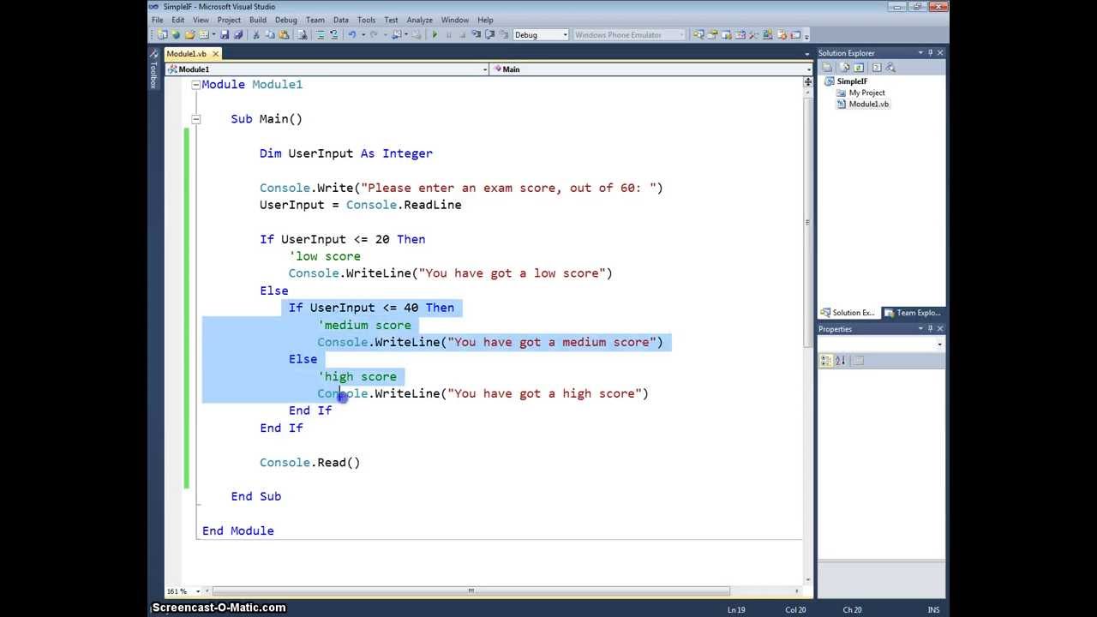Screen dimensions: 1097x617
Task: Click Refresh in Solution Explorer toolbar
Action: [x=859, y=68]
